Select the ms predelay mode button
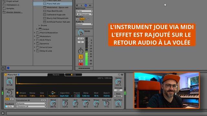The height and width of the screenshot is (116, 207). click(7, 99)
